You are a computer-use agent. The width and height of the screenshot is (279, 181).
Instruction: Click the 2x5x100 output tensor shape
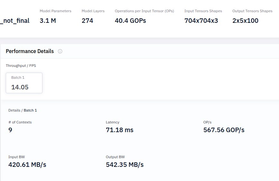tap(245, 21)
